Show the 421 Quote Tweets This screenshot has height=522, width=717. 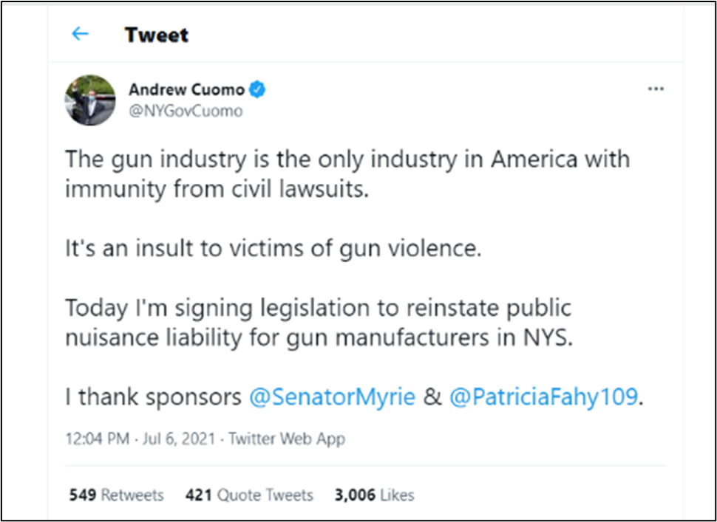point(249,495)
